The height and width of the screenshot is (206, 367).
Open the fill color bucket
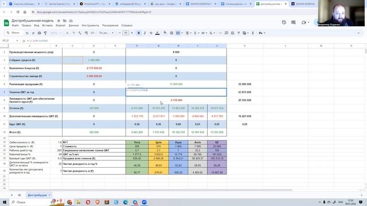(165, 33)
